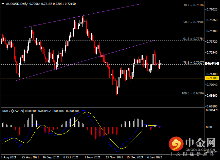Select the yellow horizontal support line

point(103,78)
